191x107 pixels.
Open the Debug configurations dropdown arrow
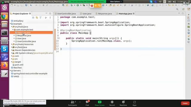(75, 5)
